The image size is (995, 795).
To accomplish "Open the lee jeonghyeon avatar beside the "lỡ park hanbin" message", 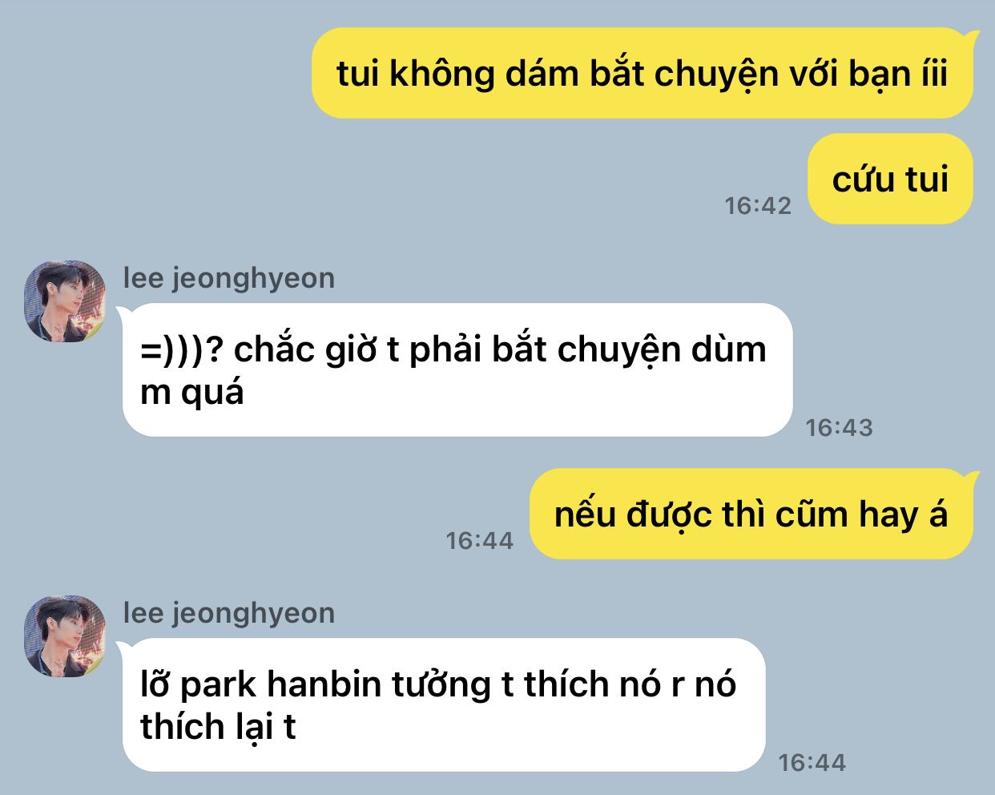I will pyautogui.click(x=65, y=636).
